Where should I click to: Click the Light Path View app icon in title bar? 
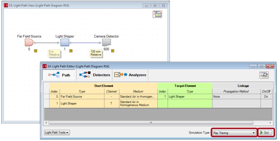tap(6, 5)
